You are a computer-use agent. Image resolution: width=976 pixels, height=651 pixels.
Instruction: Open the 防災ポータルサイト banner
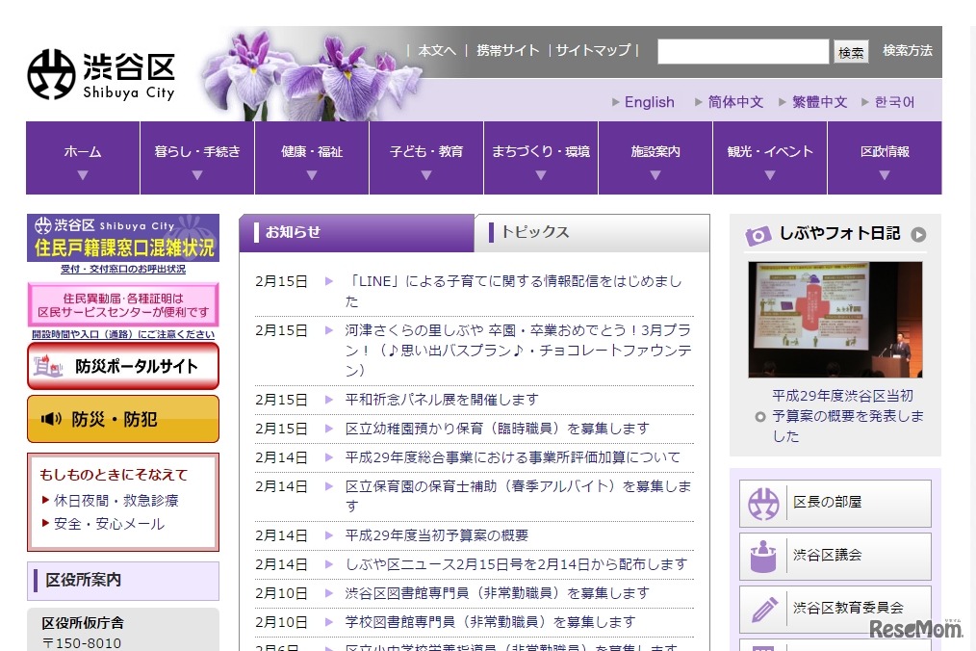[x=123, y=366]
